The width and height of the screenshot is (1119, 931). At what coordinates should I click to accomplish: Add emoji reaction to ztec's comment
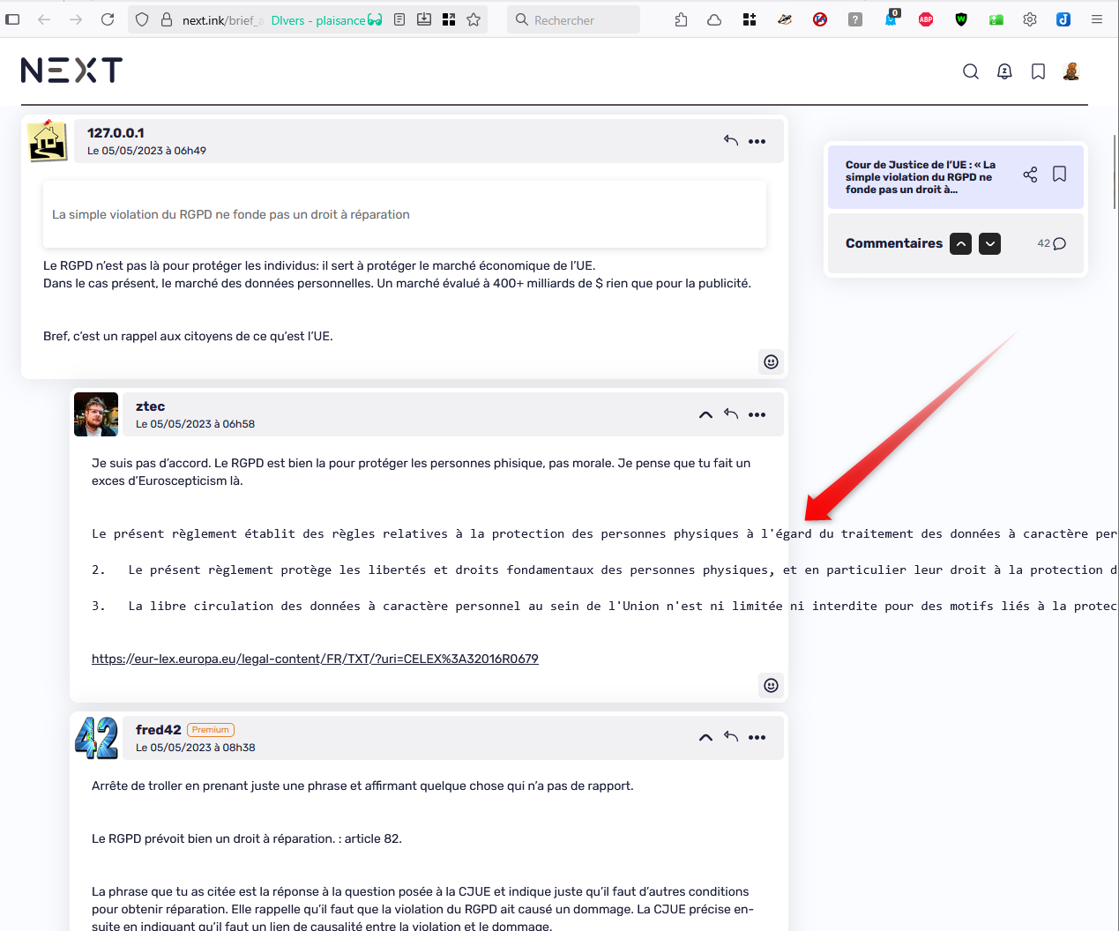[x=771, y=685]
